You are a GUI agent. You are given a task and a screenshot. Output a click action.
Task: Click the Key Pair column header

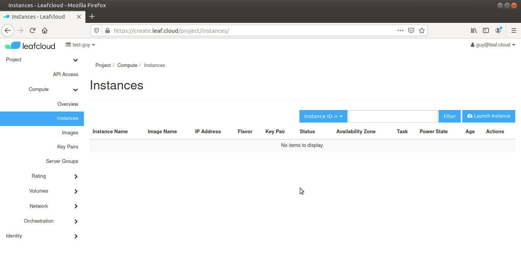point(275,132)
